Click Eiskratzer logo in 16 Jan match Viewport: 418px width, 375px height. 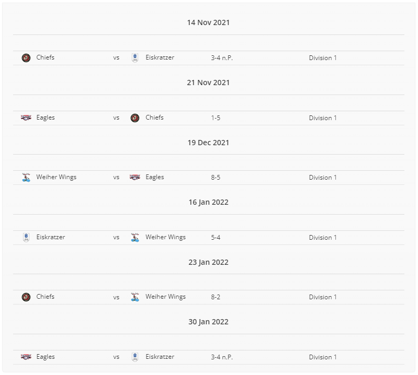coord(26,238)
